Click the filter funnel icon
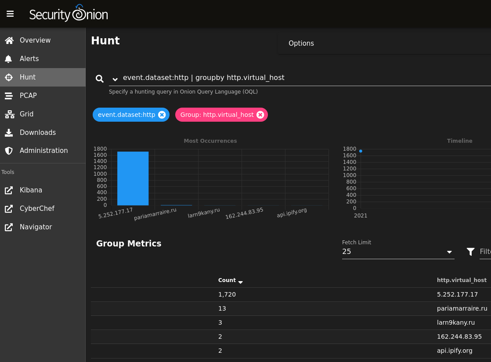Viewport: 491px width, 362px height. pos(471,252)
